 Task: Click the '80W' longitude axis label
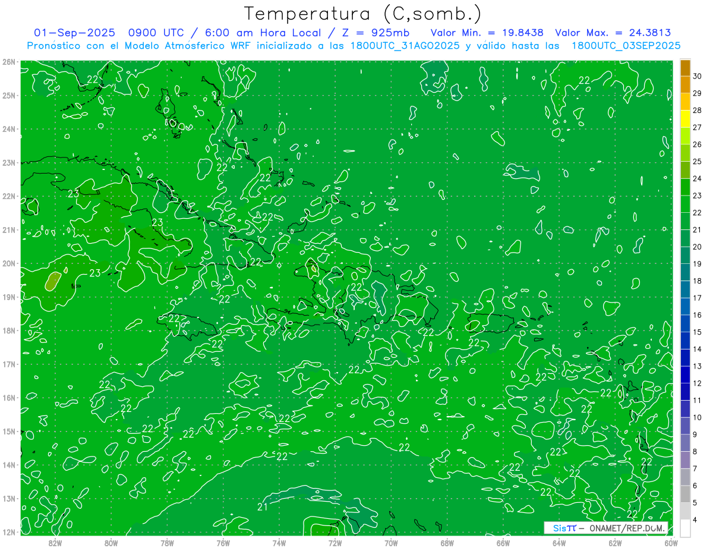click(111, 542)
